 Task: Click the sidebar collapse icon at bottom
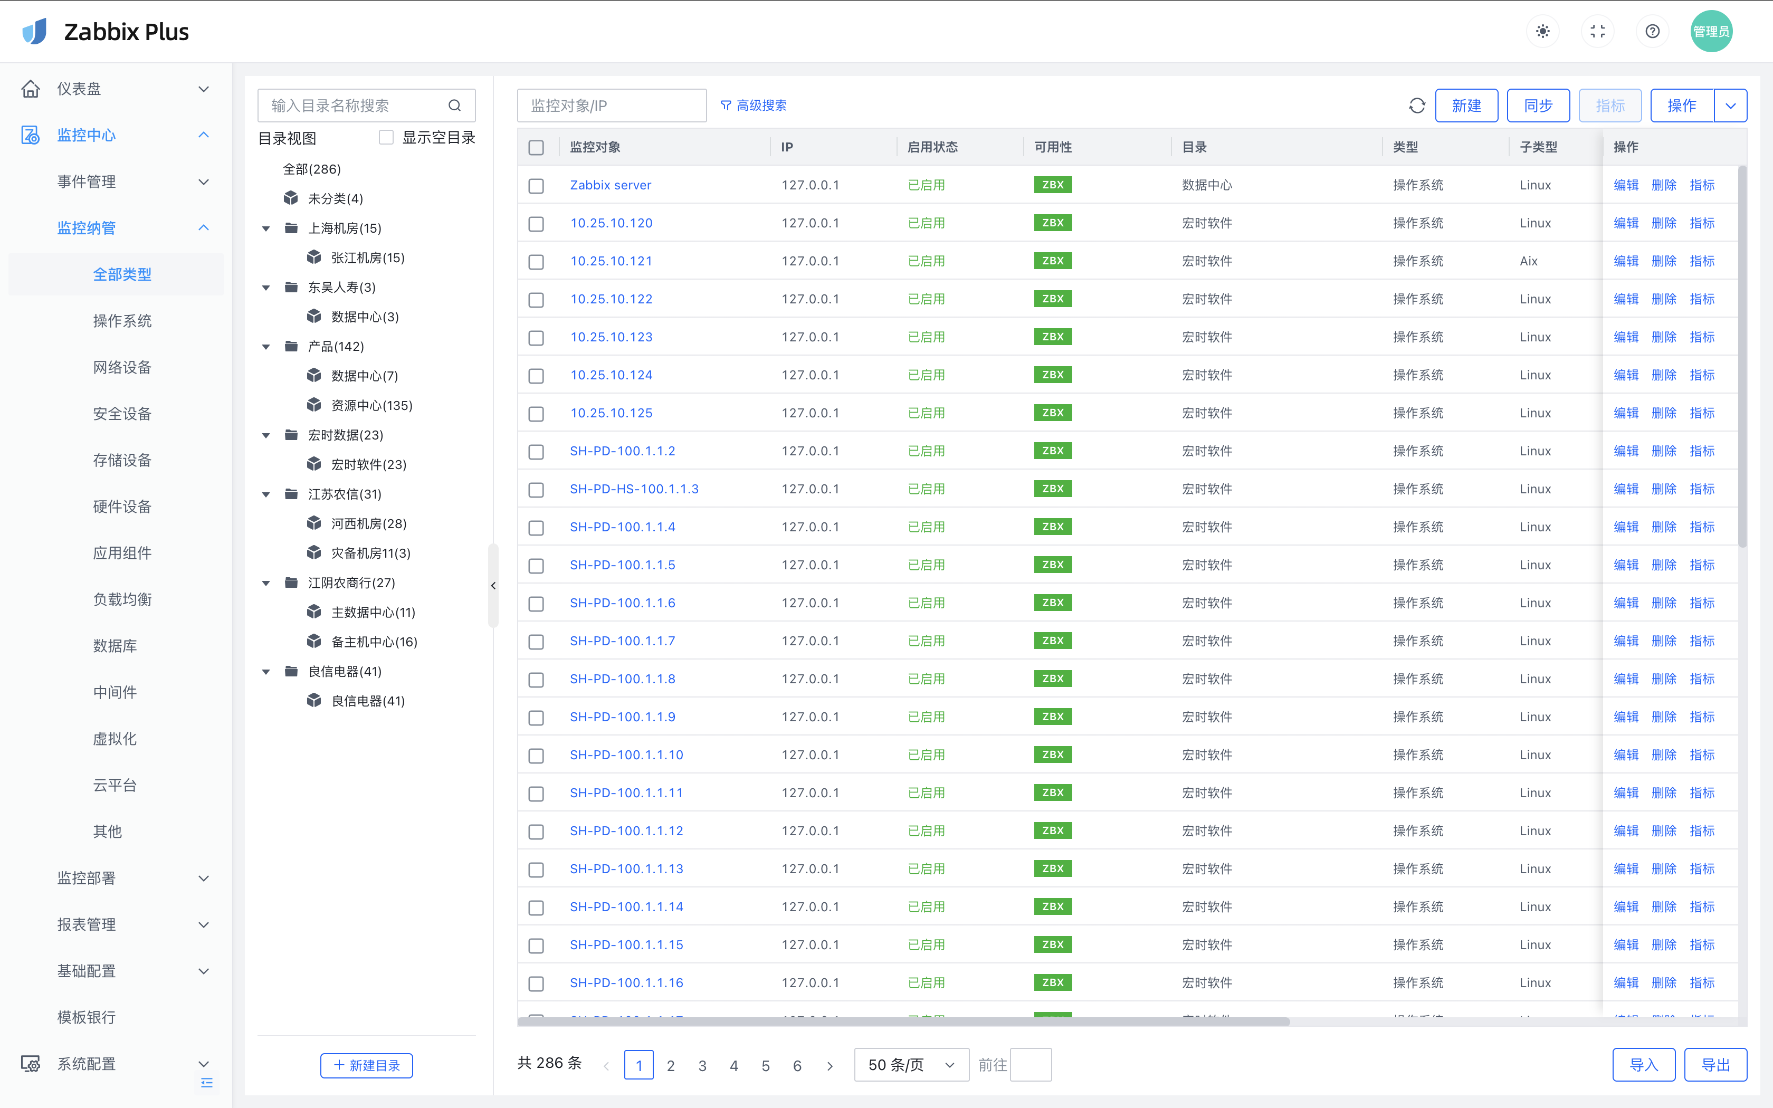(207, 1082)
